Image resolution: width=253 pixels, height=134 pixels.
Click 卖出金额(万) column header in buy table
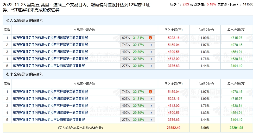tap(236, 30)
